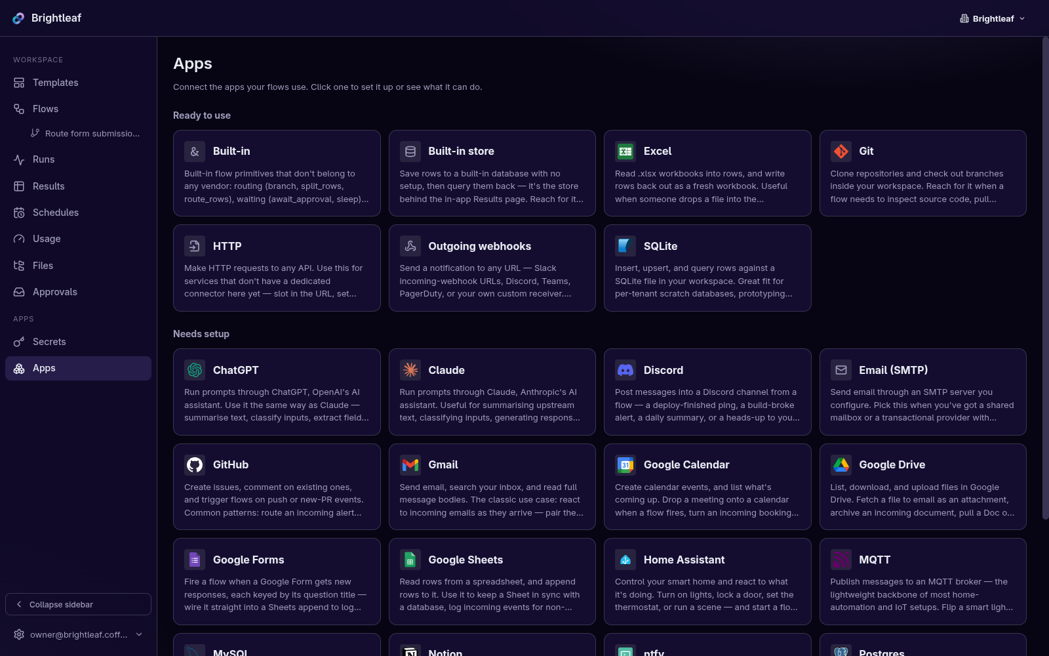
Task: Open the Brightleaf workspace dropdown
Action: [x=992, y=18]
